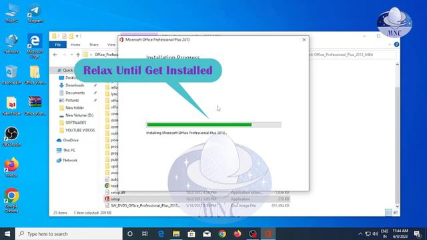Open Home tab in Explorer ribbon
This screenshot has width=427, height=240.
75,45
